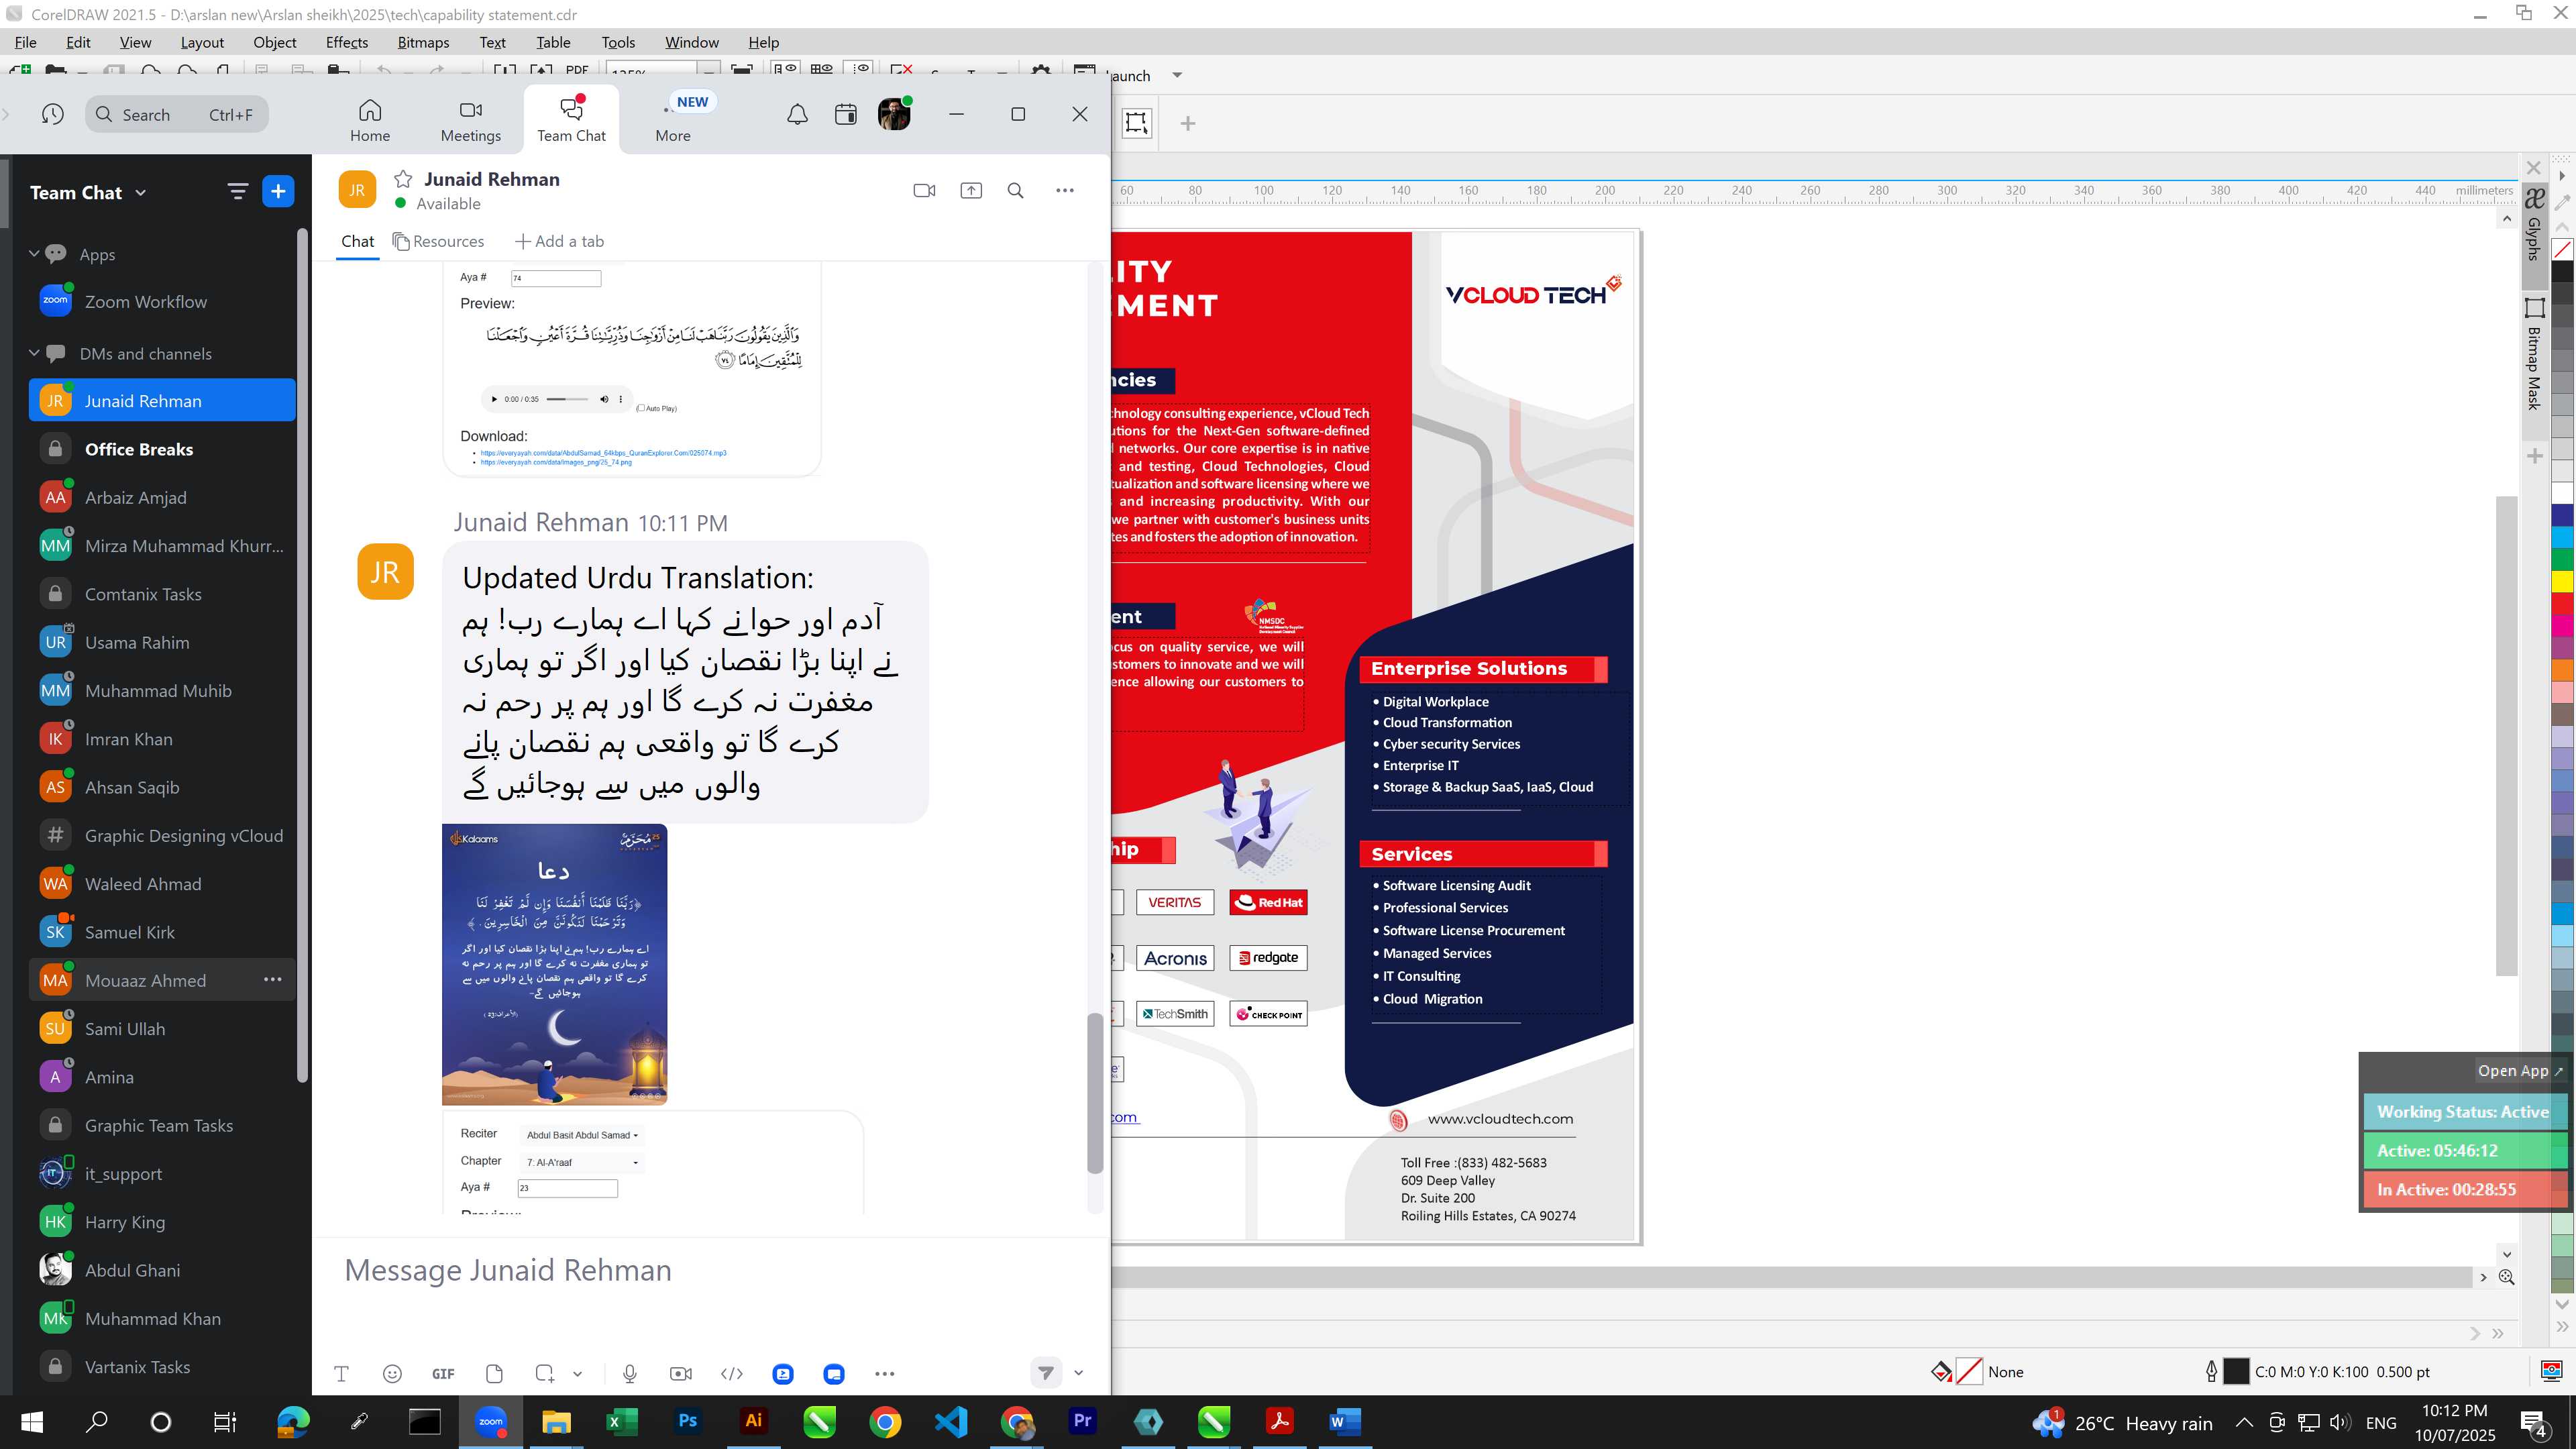Open the chat header more options ellipsis

(1065, 190)
